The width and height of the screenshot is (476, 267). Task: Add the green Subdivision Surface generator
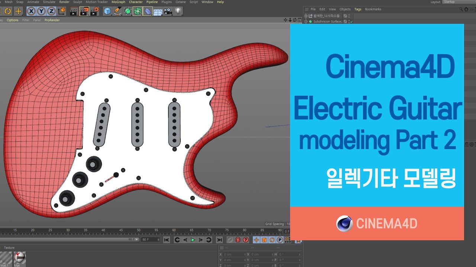128,11
